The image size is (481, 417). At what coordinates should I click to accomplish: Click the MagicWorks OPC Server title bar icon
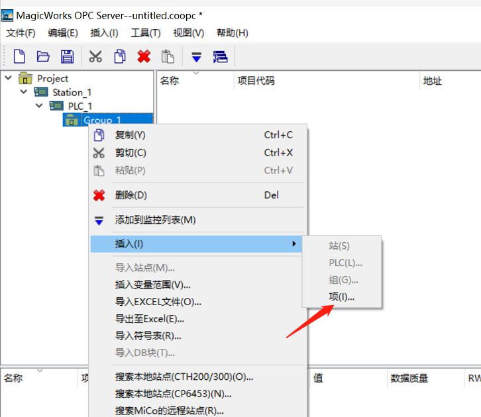coord(7,16)
